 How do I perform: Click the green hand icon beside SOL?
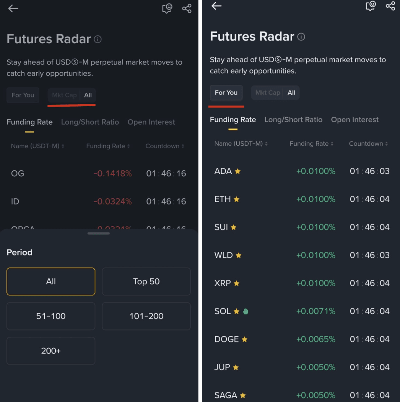(x=246, y=311)
